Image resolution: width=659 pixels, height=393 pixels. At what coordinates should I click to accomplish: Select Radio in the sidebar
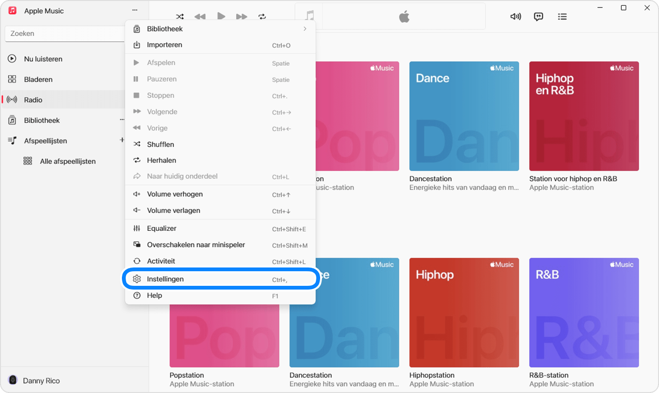click(64, 100)
